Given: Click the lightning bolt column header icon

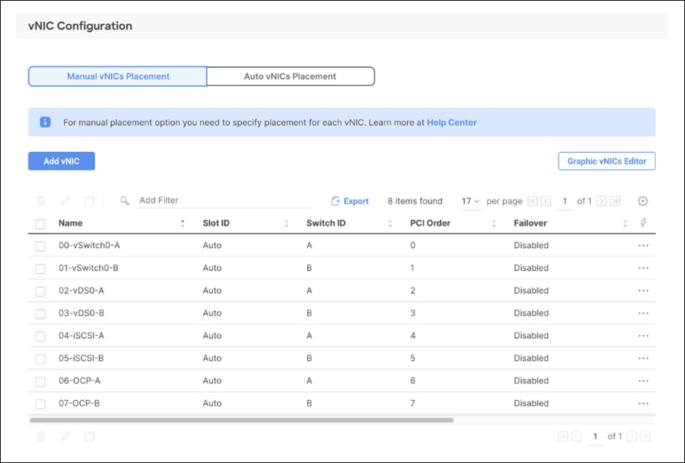Looking at the screenshot, I should click(643, 223).
